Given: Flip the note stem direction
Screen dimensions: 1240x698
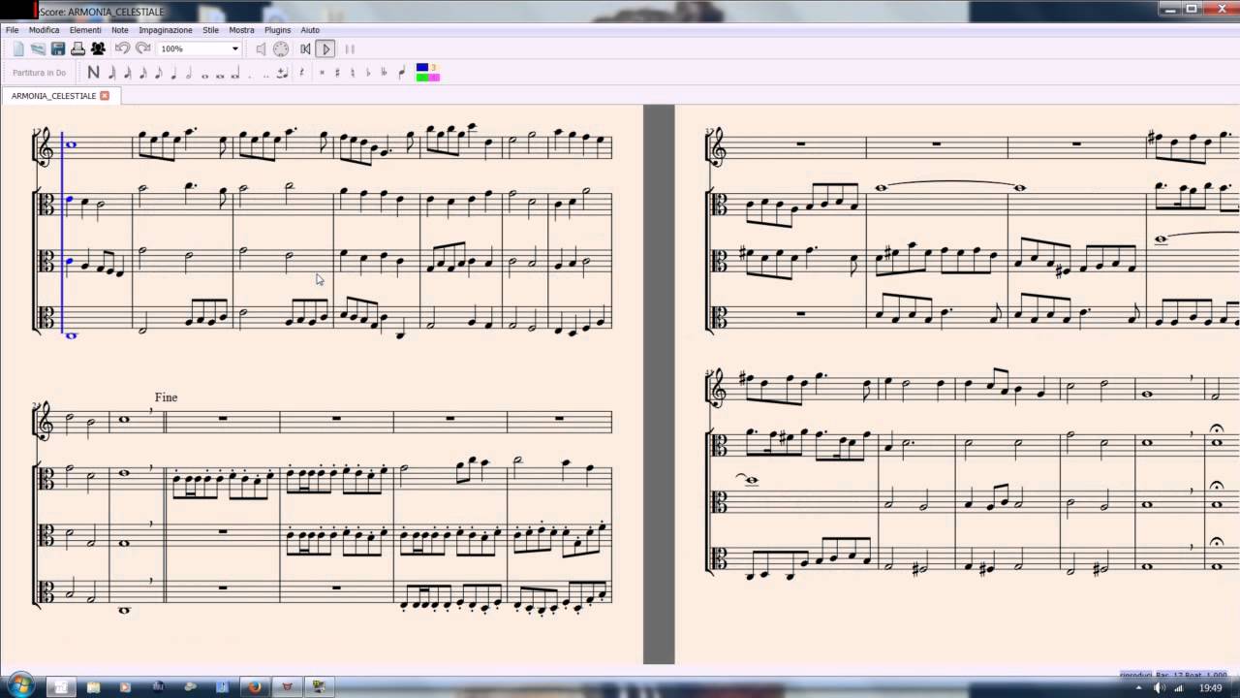Looking at the screenshot, I should click(x=402, y=73).
